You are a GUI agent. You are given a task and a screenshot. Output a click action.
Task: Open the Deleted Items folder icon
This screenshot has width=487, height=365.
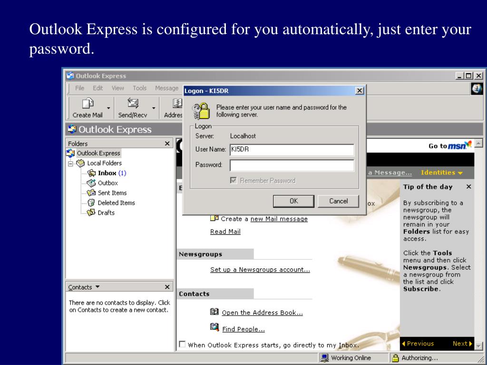pos(91,202)
